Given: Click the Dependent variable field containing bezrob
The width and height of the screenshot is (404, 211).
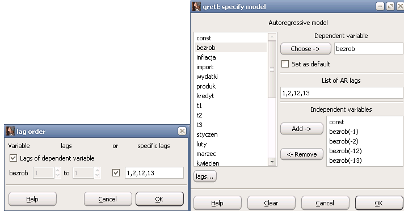Looking at the screenshot, I should [368, 48].
